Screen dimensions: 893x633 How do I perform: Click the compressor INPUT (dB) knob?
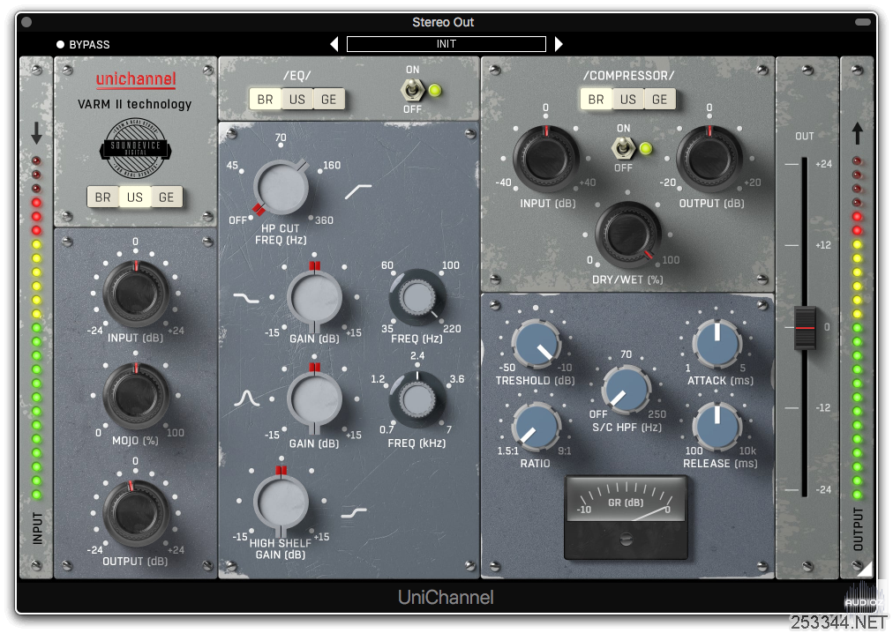pos(545,159)
